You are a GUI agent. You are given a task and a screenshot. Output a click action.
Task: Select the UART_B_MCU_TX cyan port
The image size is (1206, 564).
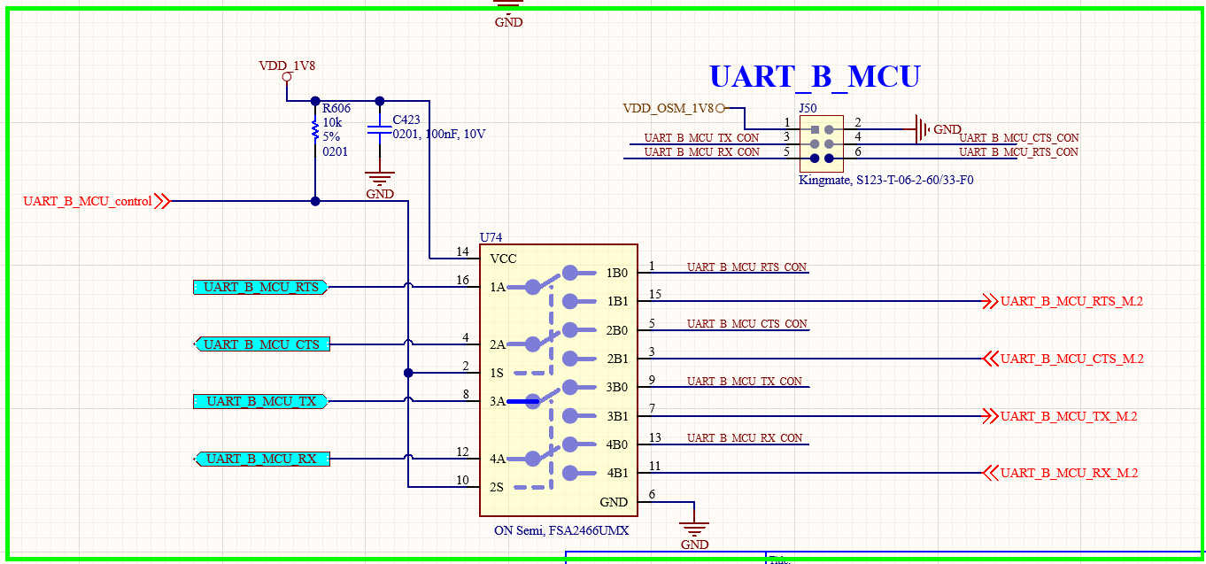click(x=261, y=401)
